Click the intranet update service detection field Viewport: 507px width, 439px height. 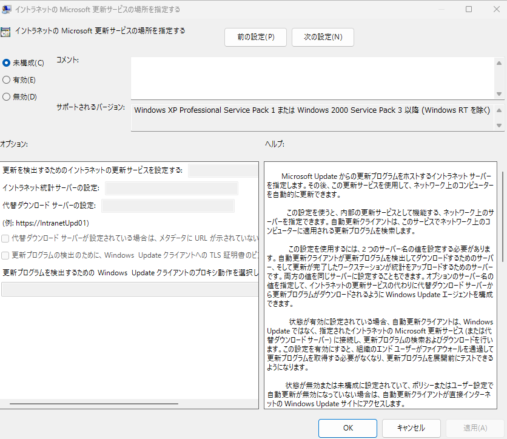223,170
